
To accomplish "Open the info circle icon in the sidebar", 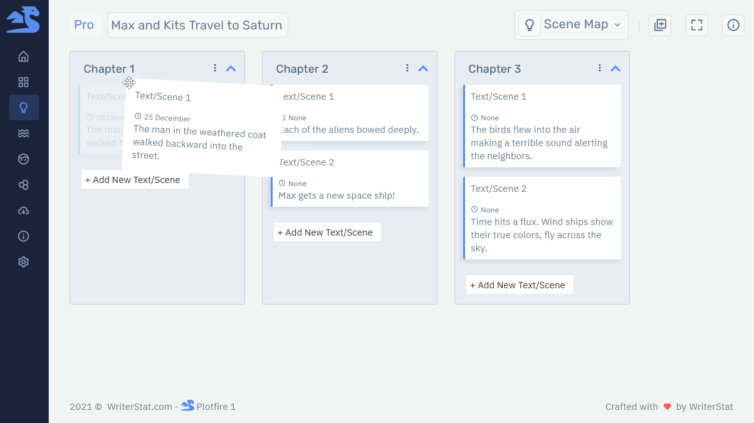I will pyautogui.click(x=24, y=236).
